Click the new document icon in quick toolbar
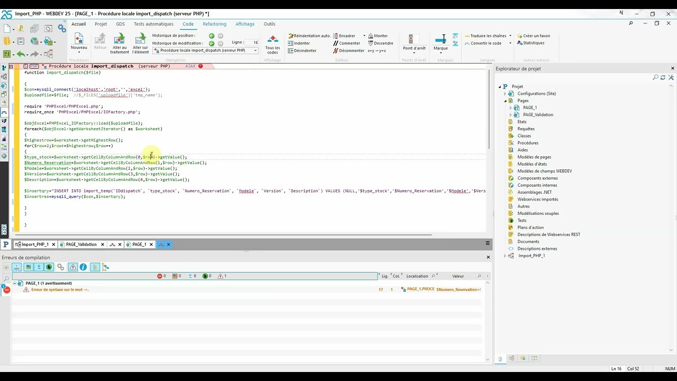The image size is (677, 381). coord(7,29)
